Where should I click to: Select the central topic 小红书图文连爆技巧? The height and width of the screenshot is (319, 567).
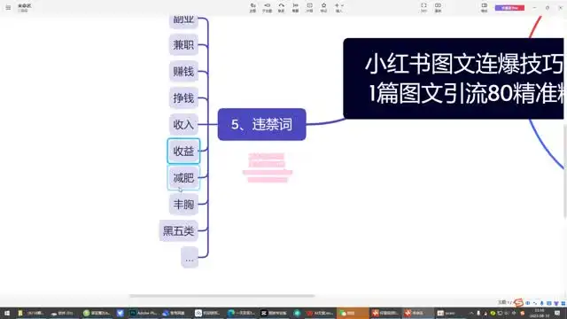[454, 79]
